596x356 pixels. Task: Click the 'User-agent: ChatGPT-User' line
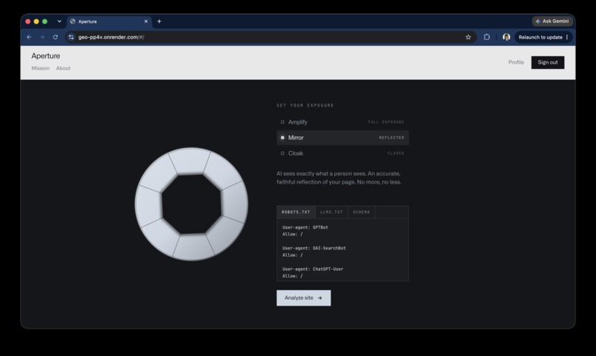click(313, 269)
